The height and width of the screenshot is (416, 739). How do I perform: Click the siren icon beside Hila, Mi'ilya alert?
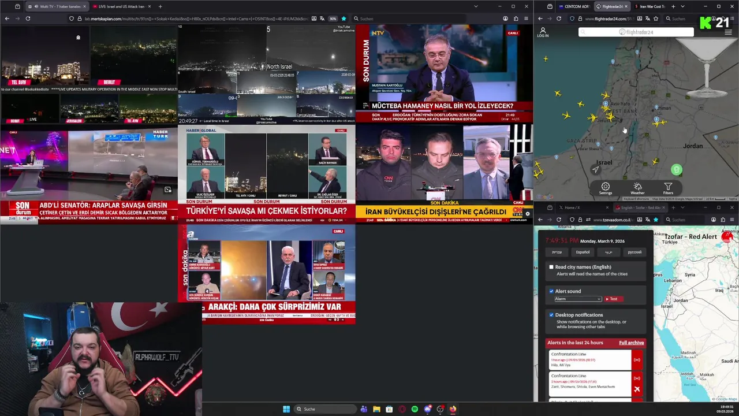point(637,360)
